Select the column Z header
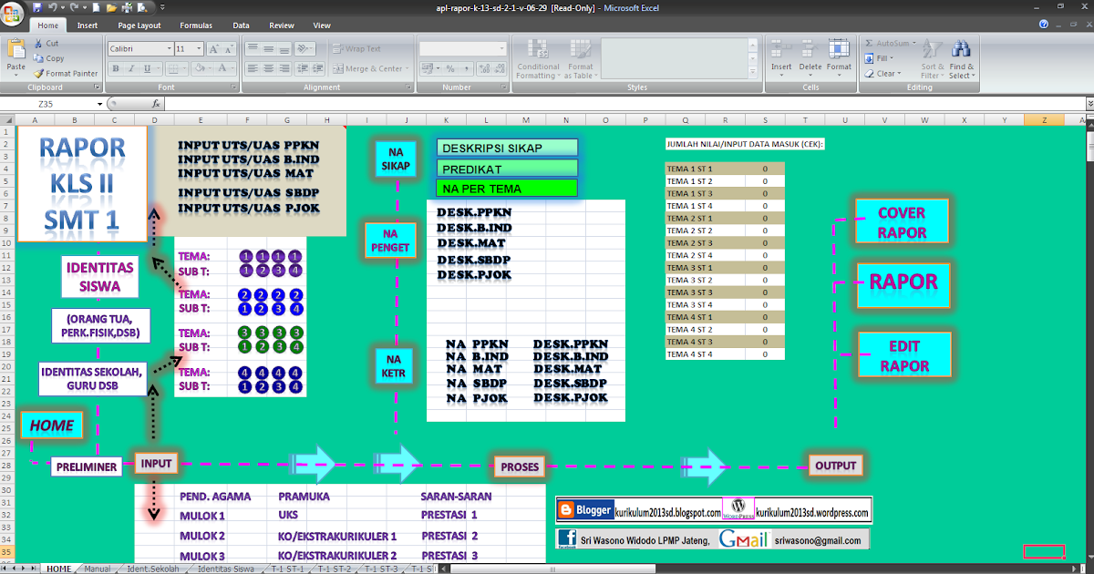The height and width of the screenshot is (574, 1094). point(1044,119)
